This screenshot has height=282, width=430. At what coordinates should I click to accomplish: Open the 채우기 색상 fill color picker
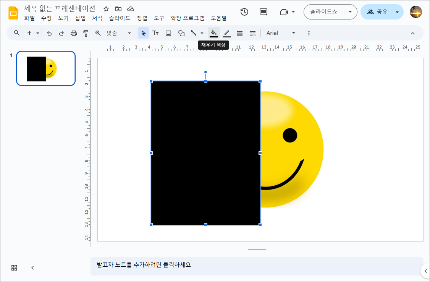pos(213,33)
